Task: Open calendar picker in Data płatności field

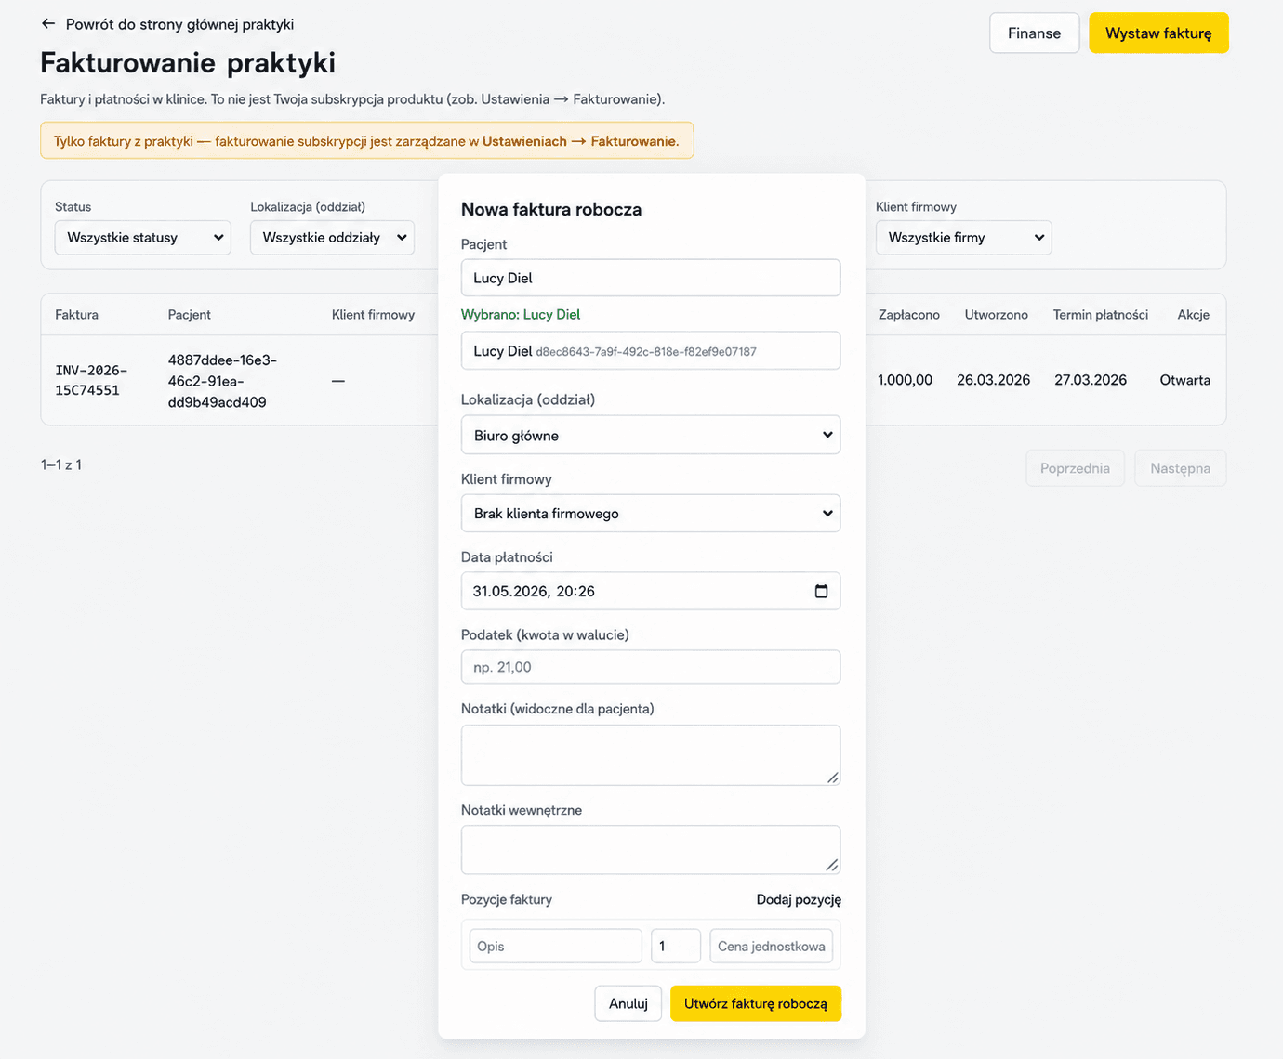Action: tap(821, 591)
